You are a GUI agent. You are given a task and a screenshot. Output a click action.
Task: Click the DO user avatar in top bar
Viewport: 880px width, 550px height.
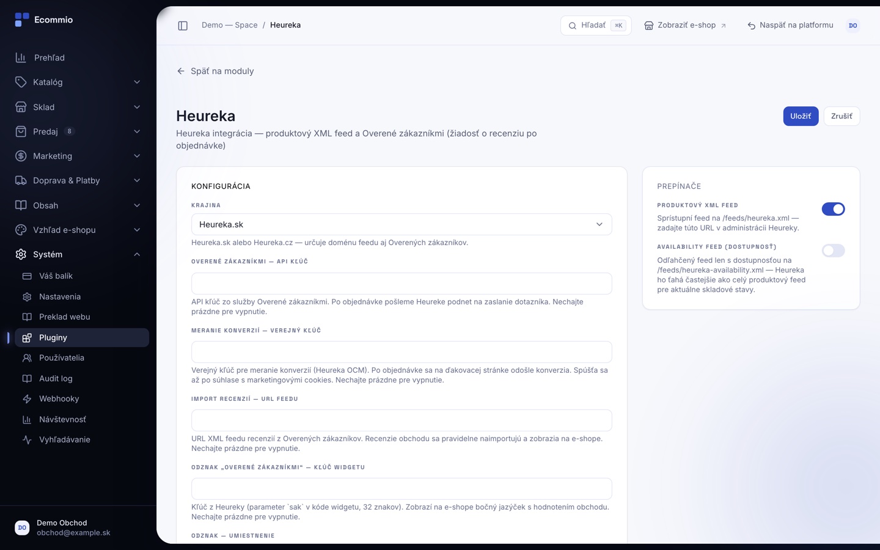853,25
